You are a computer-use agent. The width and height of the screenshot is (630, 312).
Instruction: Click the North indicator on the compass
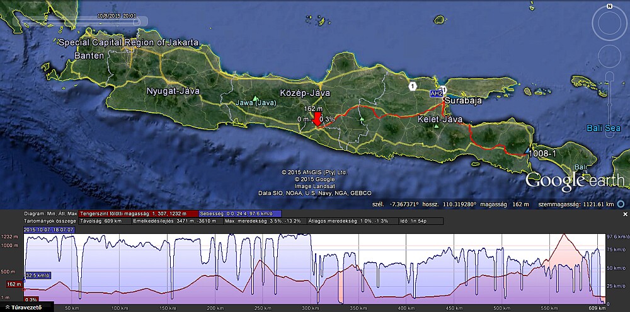point(609,6)
